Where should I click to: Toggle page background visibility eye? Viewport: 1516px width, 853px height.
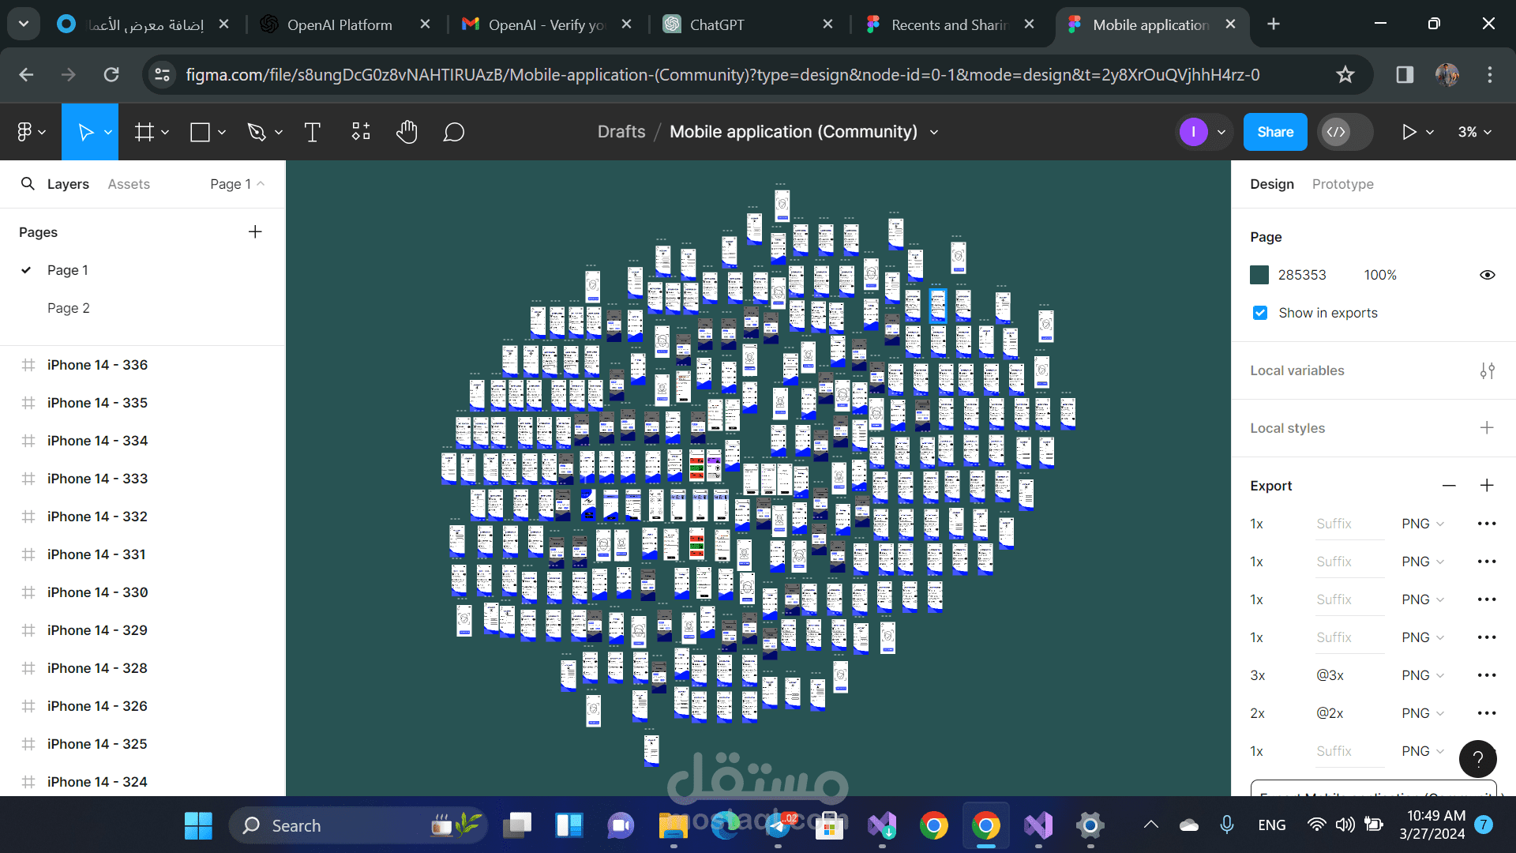1487,275
